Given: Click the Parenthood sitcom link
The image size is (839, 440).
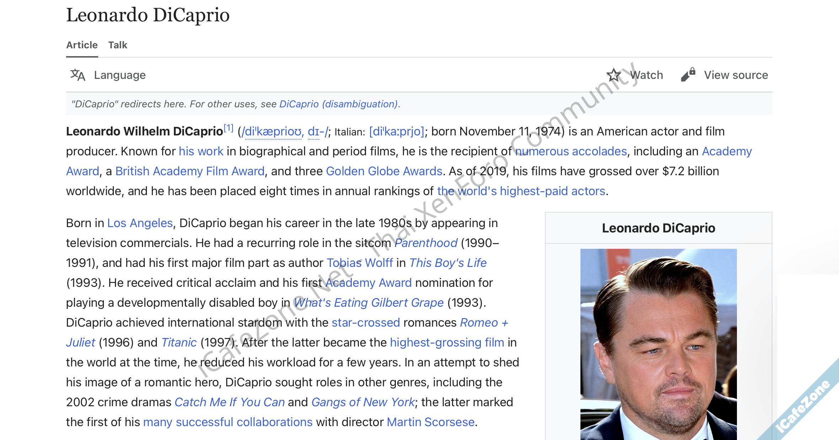Looking at the screenshot, I should click(426, 243).
